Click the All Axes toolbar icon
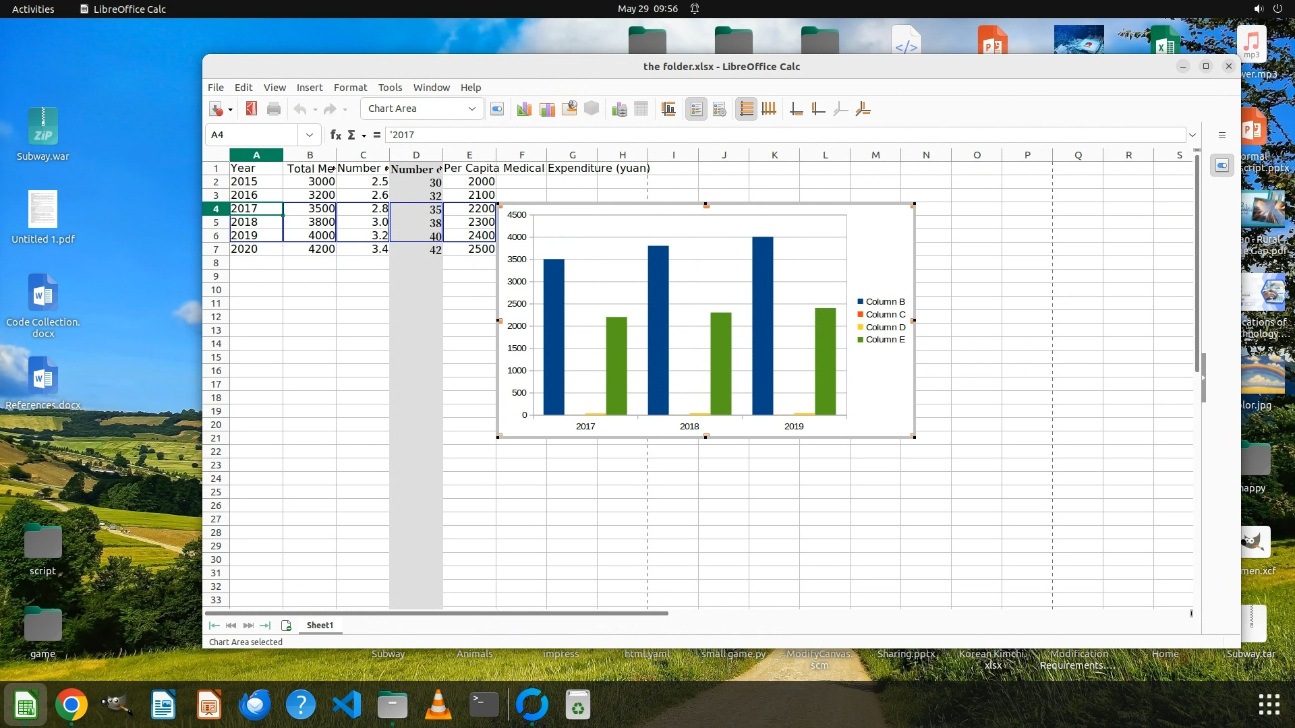This screenshot has height=728, width=1295. [x=863, y=109]
